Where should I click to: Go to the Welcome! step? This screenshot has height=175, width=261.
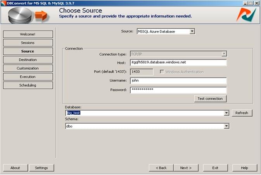coord(28,34)
